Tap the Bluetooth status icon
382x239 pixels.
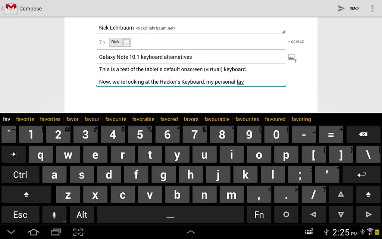[x=363, y=232]
